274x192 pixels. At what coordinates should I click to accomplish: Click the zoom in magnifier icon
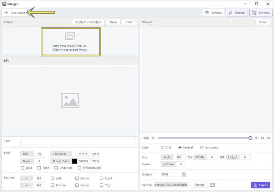coord(256,138)
